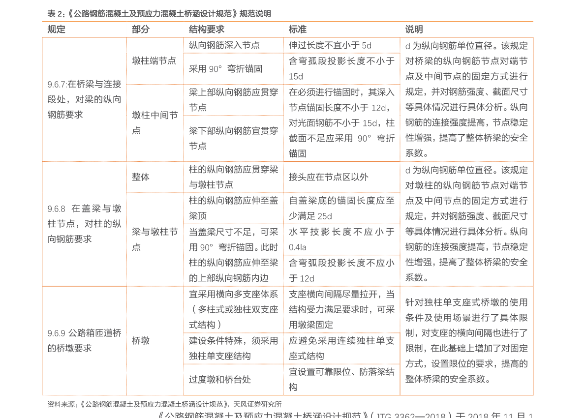Select the 伸过长度不宜小于 5d cell
This screenshot has width=586, height=418.
tap(330, 45)
